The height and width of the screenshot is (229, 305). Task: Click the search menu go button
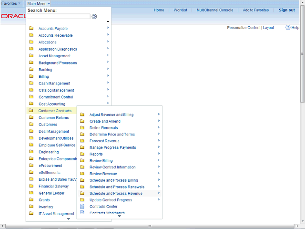pyautogui.click(x=94, y=16)
